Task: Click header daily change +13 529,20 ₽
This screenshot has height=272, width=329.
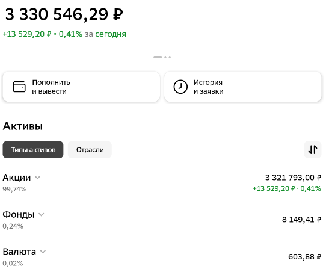Action: [x=27, y=34]
